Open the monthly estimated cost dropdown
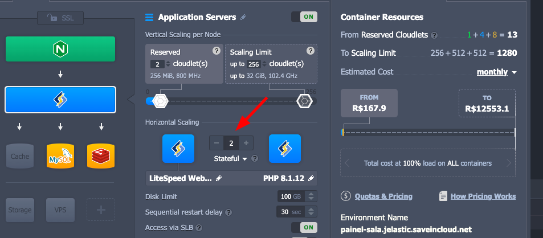Image resolution: width=543 pixels, height=238 pixels. (x=497, y=72)
